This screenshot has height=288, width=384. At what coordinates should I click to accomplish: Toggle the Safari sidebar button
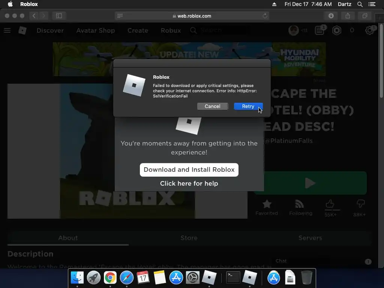59,16
